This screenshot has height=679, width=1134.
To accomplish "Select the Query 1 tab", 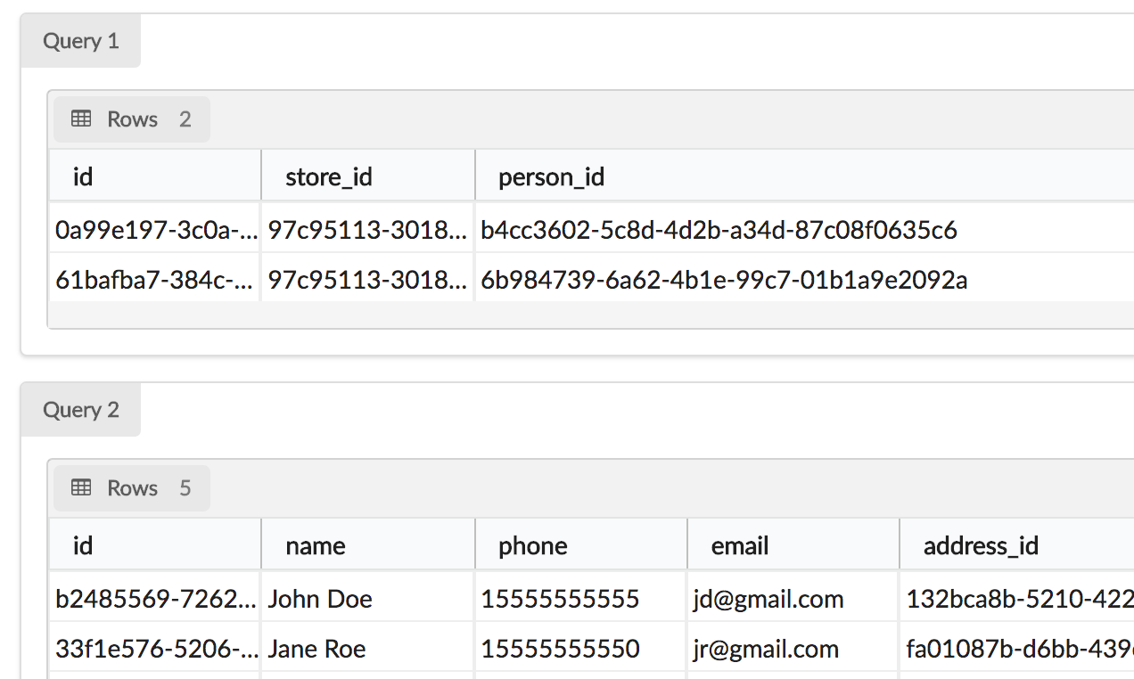I will 80,41.
